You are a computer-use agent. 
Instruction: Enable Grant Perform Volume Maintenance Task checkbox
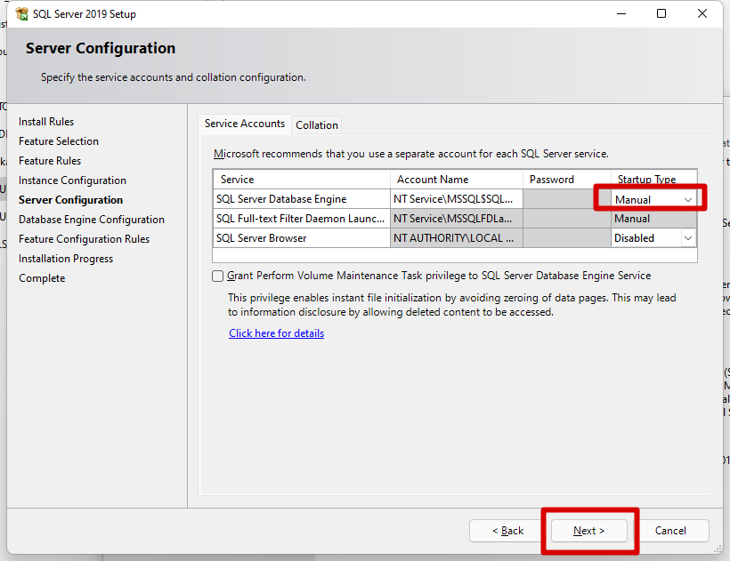pyautogui.click(x=217, y=276)
